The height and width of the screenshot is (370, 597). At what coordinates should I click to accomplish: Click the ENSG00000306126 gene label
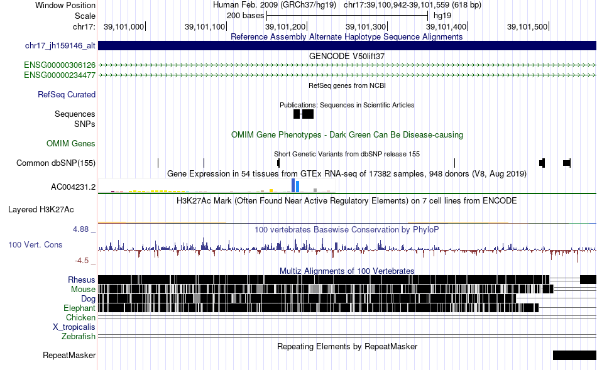(x=60, y=65)
